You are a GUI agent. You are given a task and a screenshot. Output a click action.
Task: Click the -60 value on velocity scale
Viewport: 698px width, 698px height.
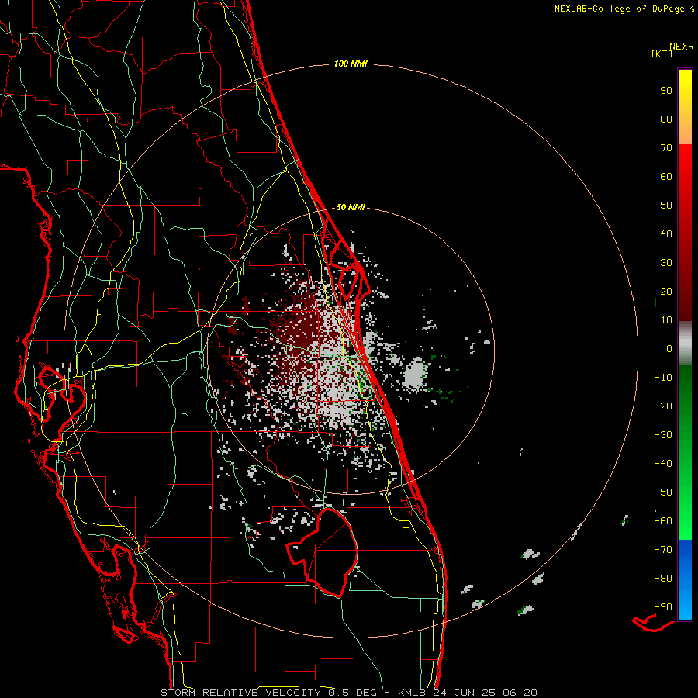[663, 521]
